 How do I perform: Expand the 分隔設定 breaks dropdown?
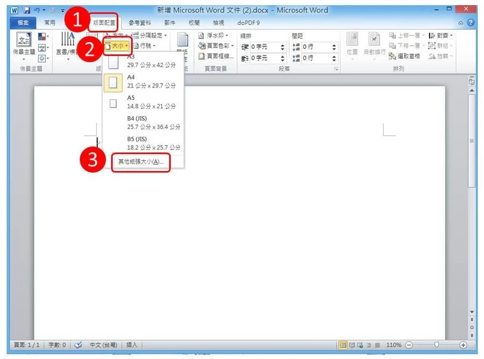click(x=150, y=35)
